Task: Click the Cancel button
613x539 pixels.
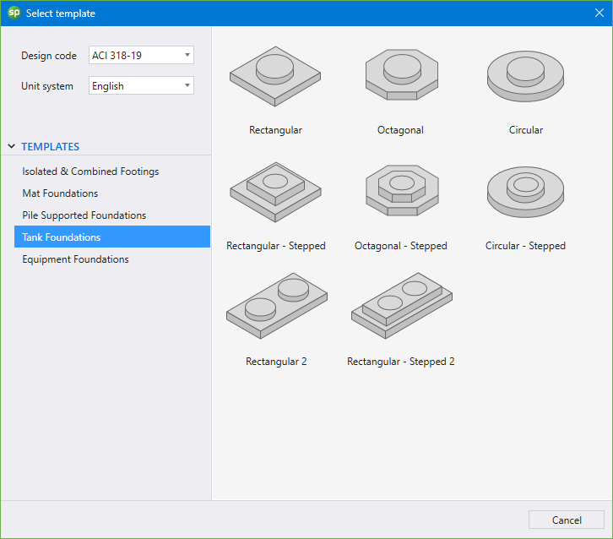Action: pyautogui.click(x=567, y=520)
